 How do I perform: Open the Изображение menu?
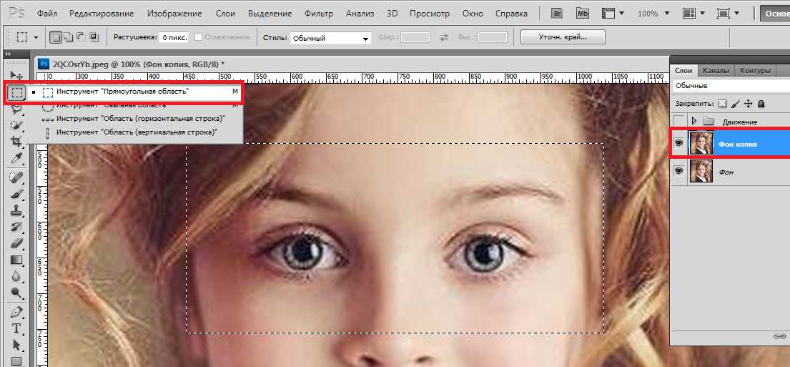pyautogui.click(x=176, y=14)
